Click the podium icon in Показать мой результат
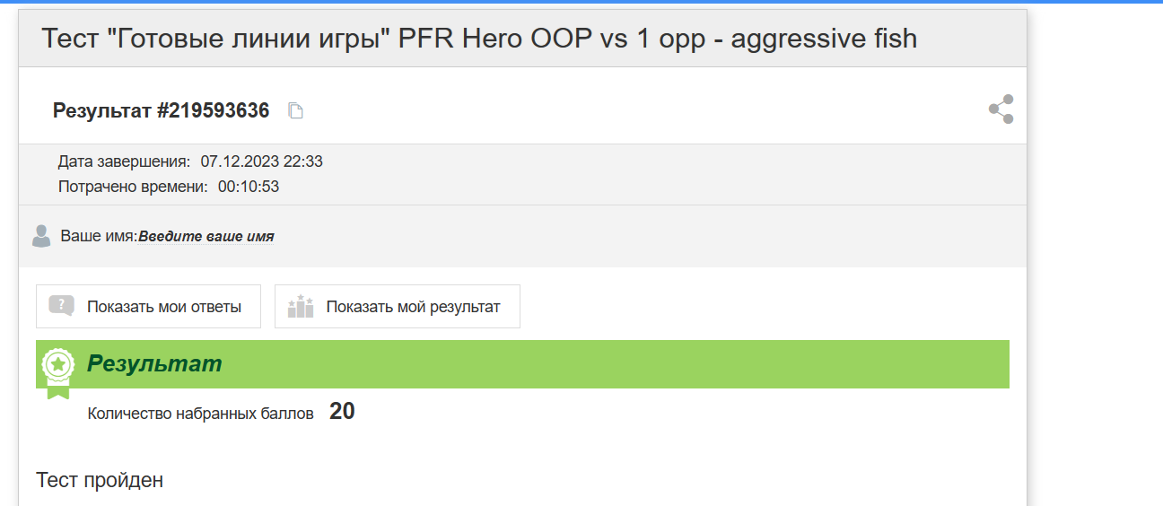 click(301, 307)
